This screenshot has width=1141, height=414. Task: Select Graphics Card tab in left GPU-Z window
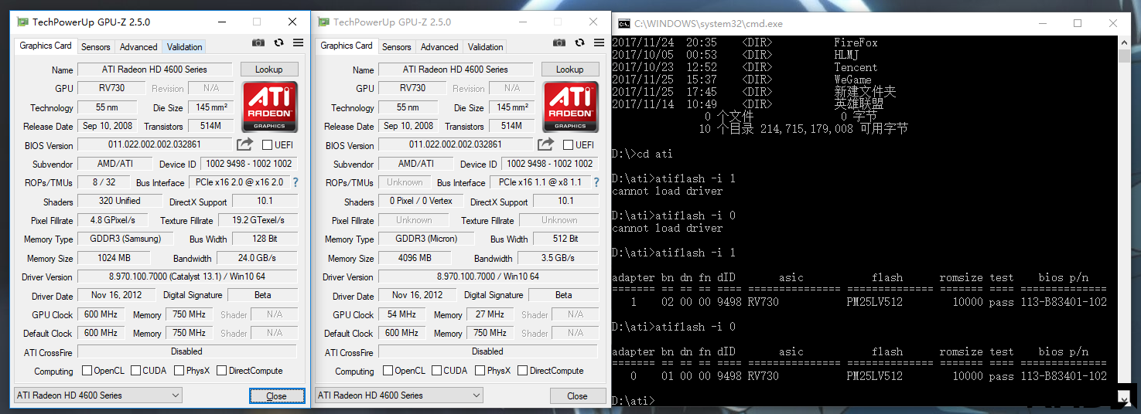tap(46, 46)
